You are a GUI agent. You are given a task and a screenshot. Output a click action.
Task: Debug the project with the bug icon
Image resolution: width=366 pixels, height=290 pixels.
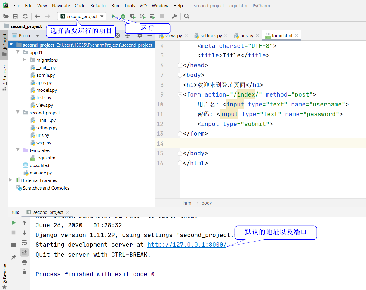[x=123, y=16]
